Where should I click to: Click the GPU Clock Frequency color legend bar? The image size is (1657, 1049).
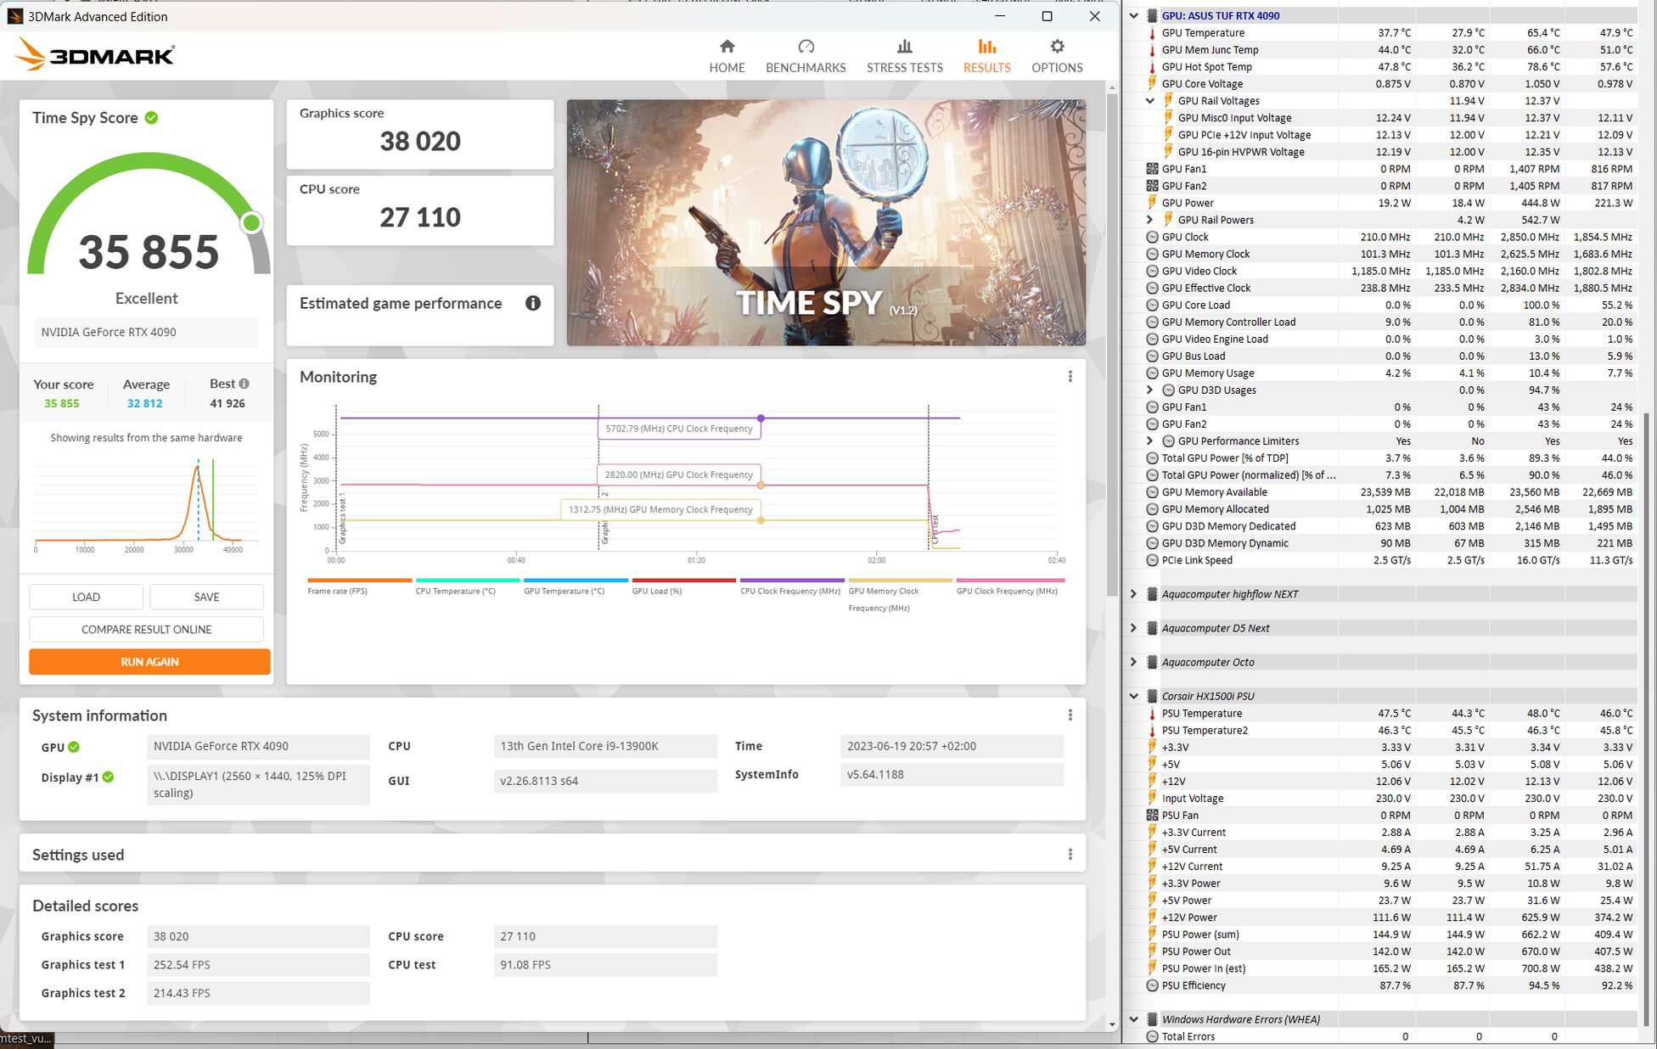1010,581
